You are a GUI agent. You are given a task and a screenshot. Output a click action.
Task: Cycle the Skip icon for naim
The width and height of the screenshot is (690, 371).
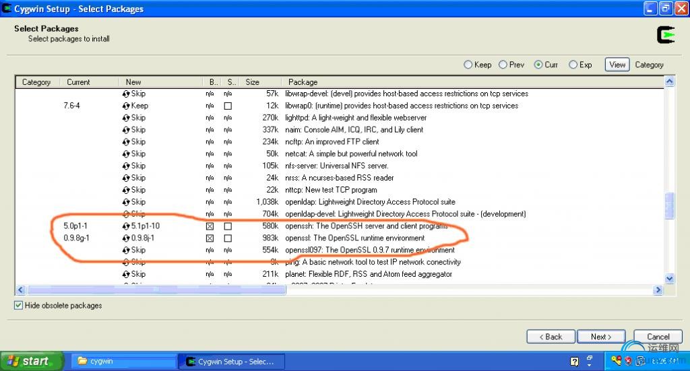click(126, 130)
